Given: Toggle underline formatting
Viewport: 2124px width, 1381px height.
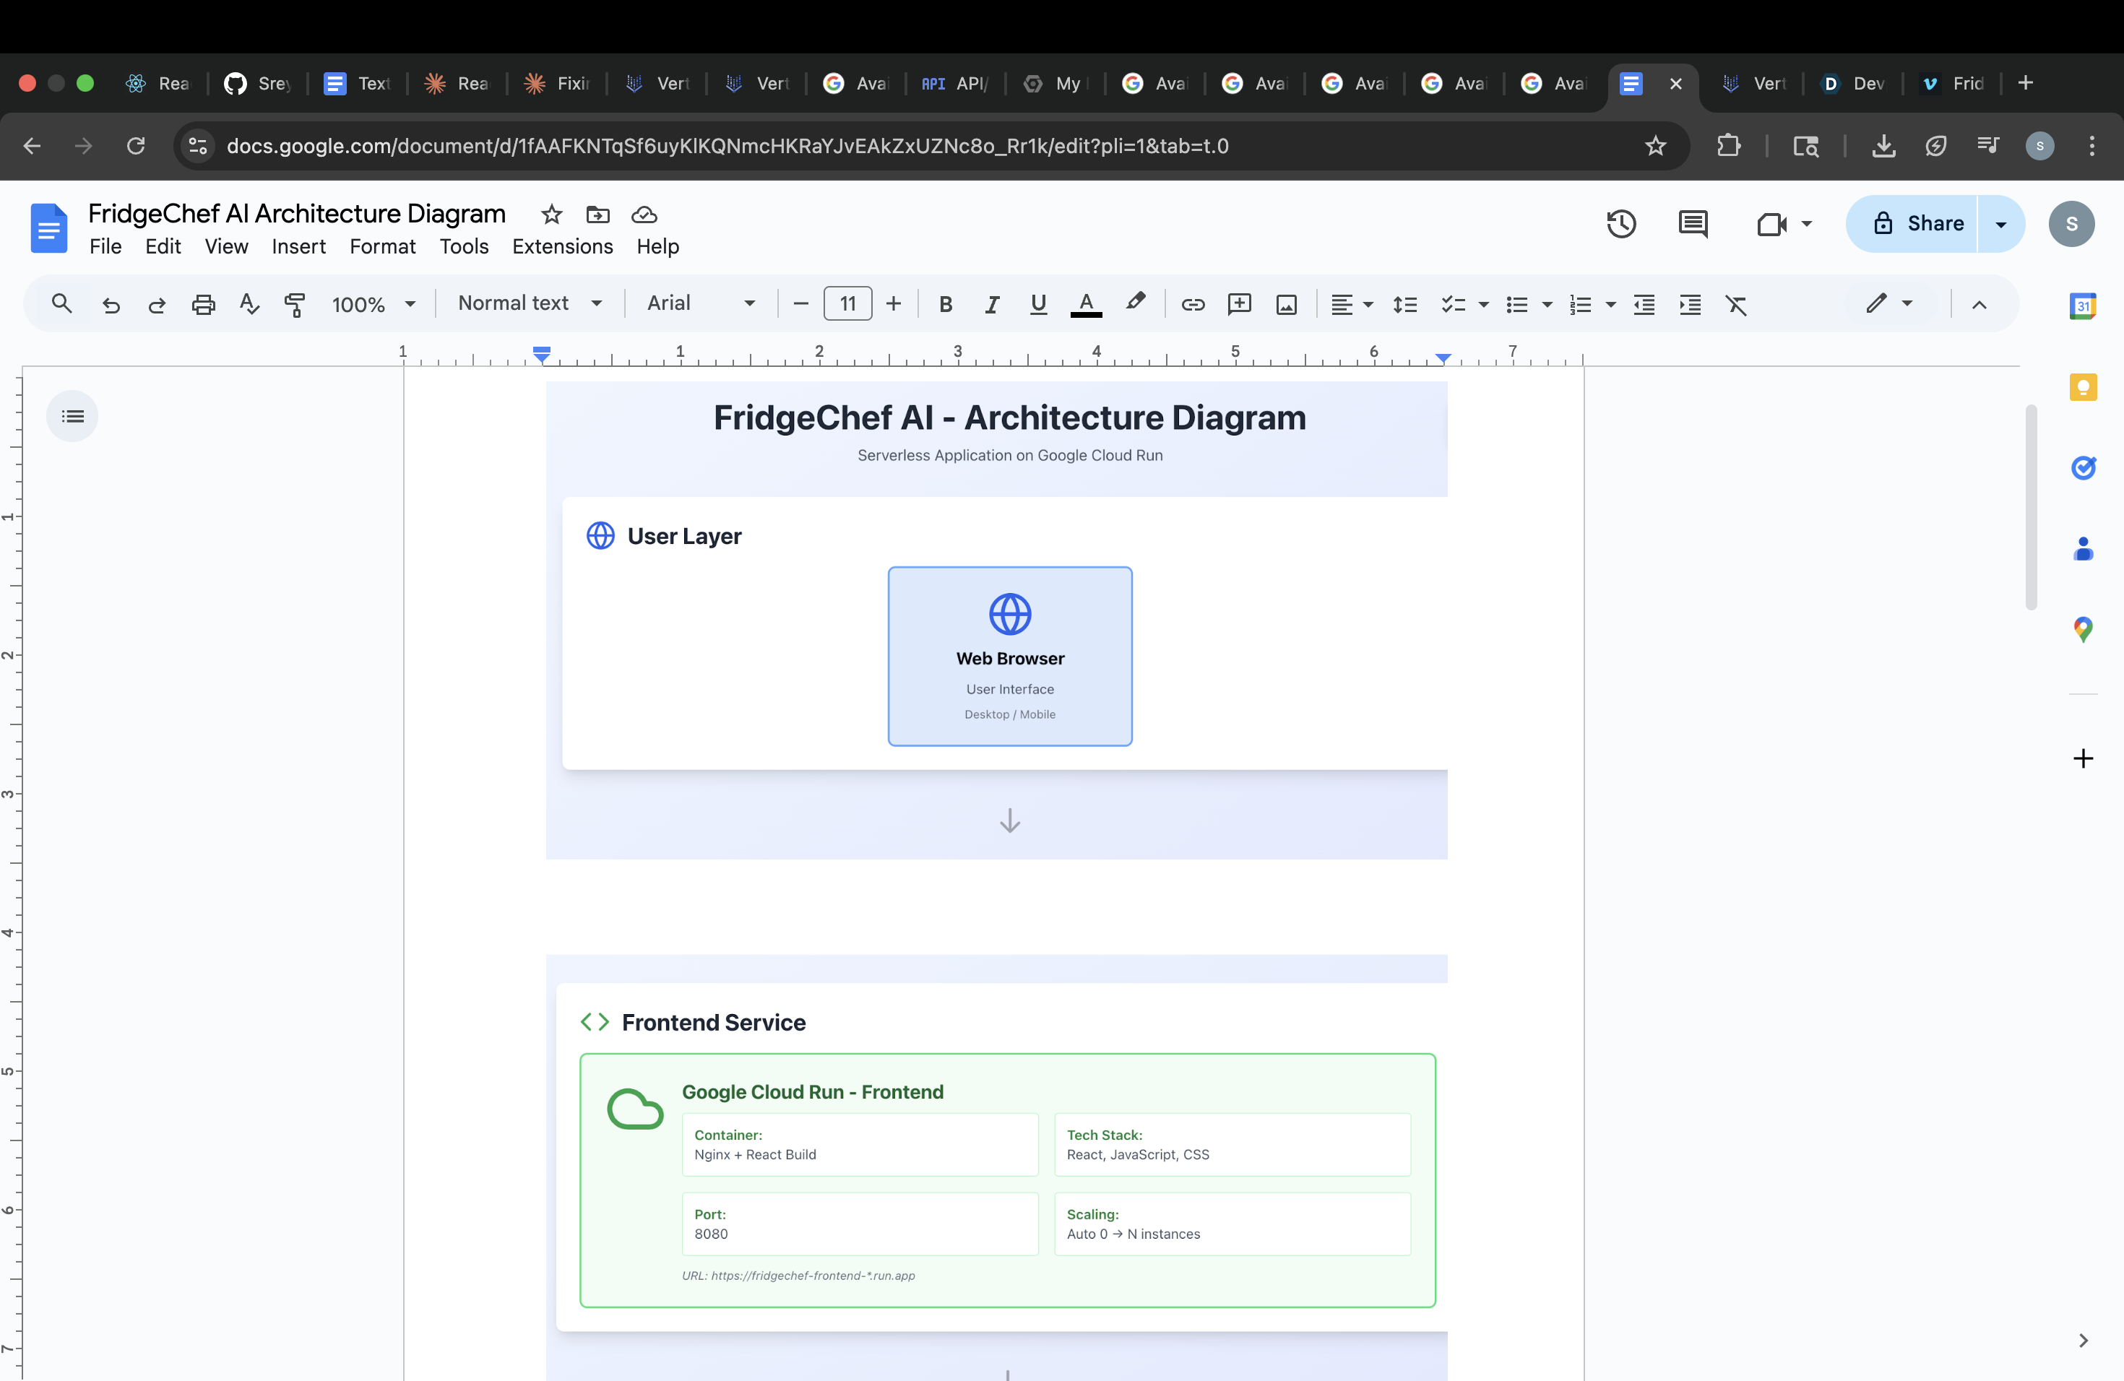Looking at the screenshot, I should [x=1038, y=304].
